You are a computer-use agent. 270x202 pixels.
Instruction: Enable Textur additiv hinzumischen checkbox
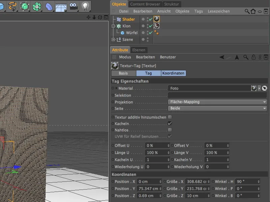click(x=170, y=117)
